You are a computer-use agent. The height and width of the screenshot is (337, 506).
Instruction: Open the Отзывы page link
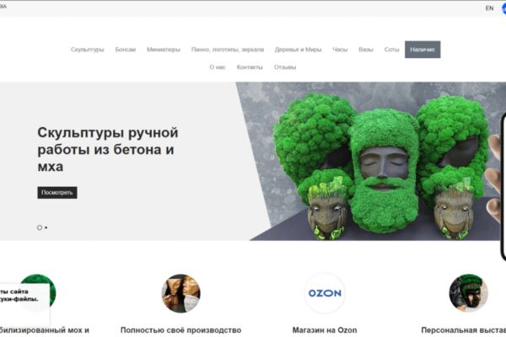point(285,67)
